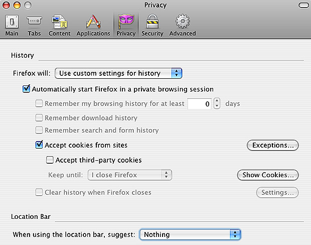Toggle Remember download history checkbox

coord(39,118)
